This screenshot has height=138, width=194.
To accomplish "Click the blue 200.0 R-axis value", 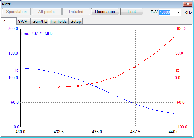I will point(13,29).
